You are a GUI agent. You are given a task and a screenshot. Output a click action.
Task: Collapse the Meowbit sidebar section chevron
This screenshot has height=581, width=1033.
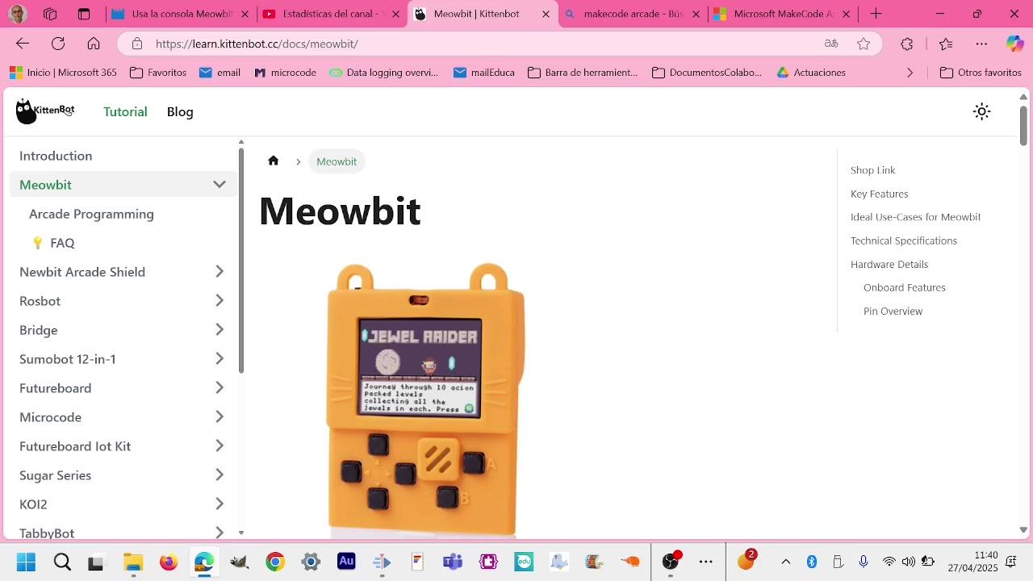click(x=220, y=185)
